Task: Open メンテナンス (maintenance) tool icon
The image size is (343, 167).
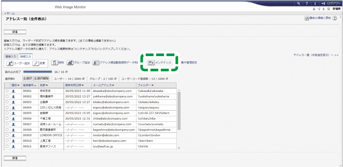Action: coord(151,62)
